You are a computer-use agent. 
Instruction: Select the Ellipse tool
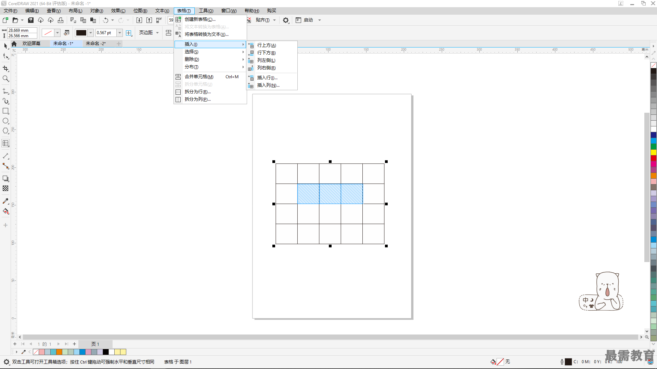tap(5, 121)
